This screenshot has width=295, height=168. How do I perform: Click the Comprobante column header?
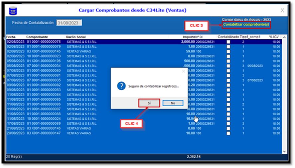pyautogui.click(x=37, y=37)
